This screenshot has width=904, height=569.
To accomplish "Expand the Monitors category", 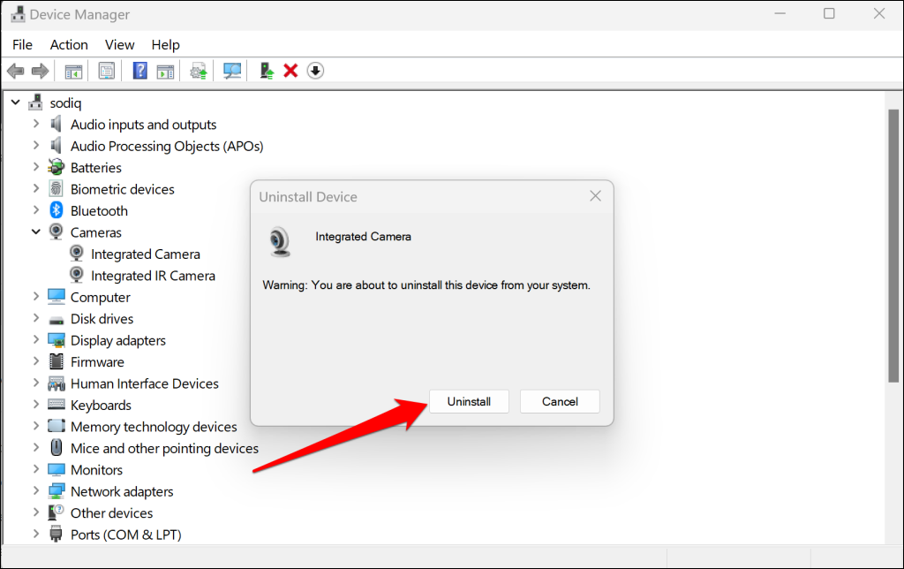I will (x=36, y=469).
